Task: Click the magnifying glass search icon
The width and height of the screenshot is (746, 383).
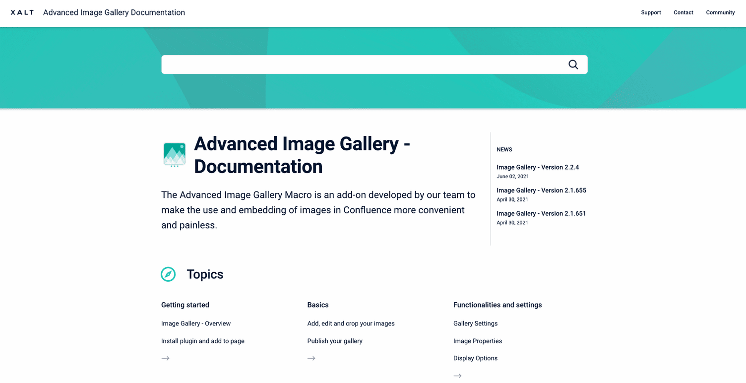Action: click(x=573, y=64)
